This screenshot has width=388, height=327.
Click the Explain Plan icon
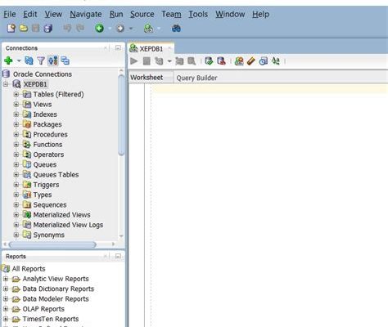tap(159, 61)
